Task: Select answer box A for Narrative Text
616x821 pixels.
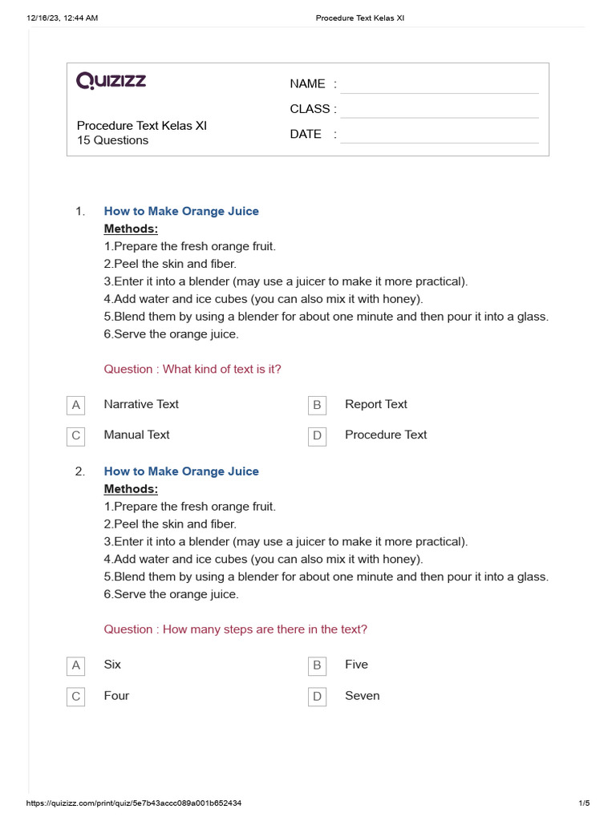Action: 76,405
